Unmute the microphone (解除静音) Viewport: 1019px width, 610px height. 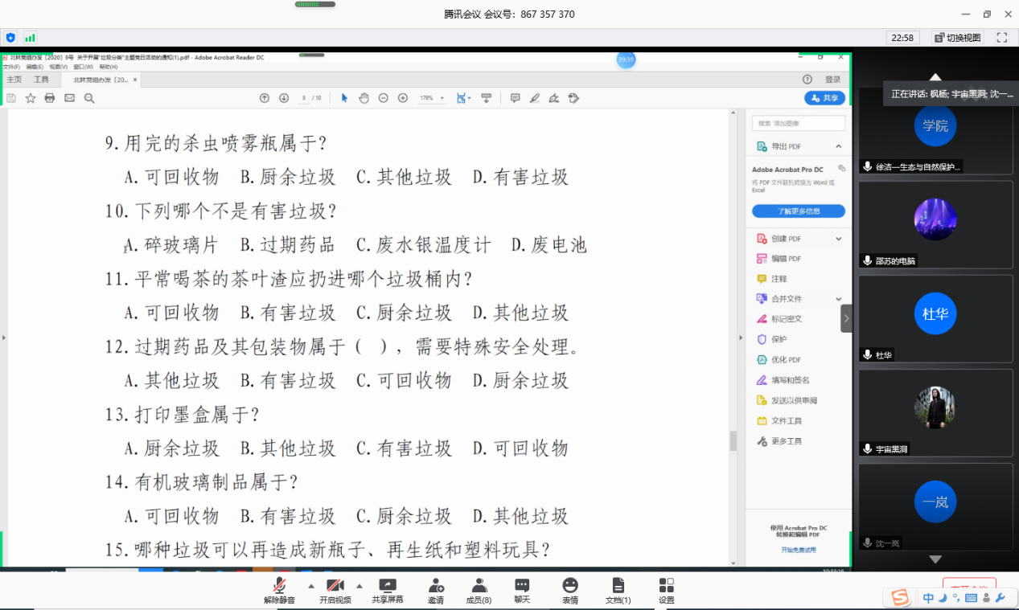pyautogui.click(x=280, y=587)
